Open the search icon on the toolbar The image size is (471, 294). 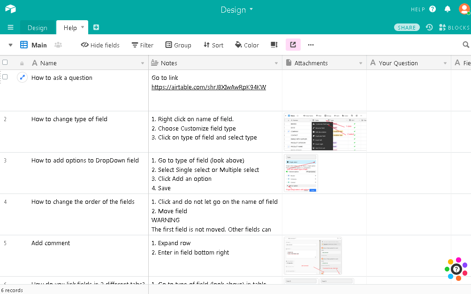tap(465, 45)
